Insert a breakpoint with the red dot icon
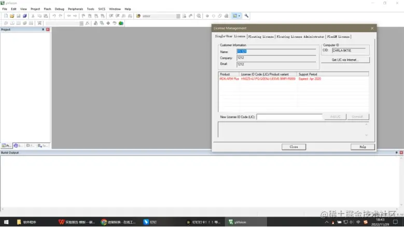Image resolution: width=404 pixels, height=227 pixels. (x=207, y=16)
